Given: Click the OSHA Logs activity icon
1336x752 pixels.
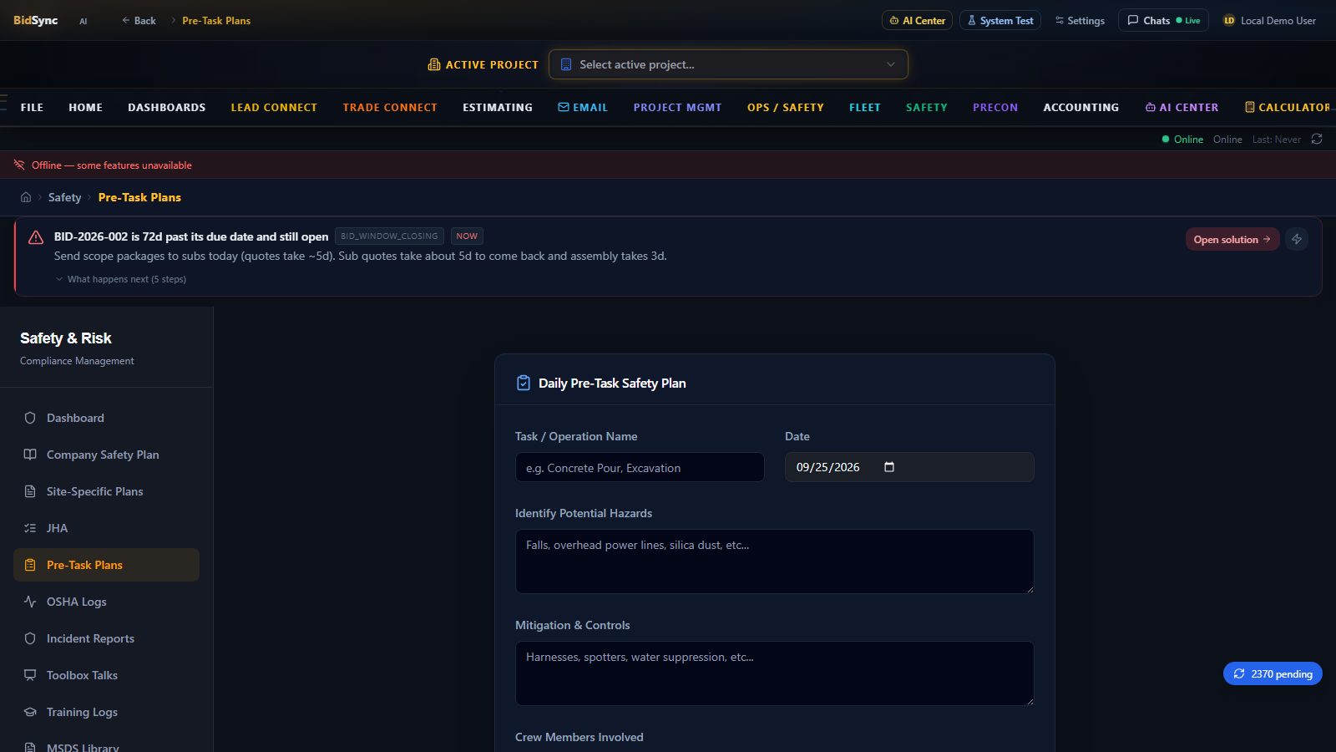Looking at the screenshot, I should point(30,602).
